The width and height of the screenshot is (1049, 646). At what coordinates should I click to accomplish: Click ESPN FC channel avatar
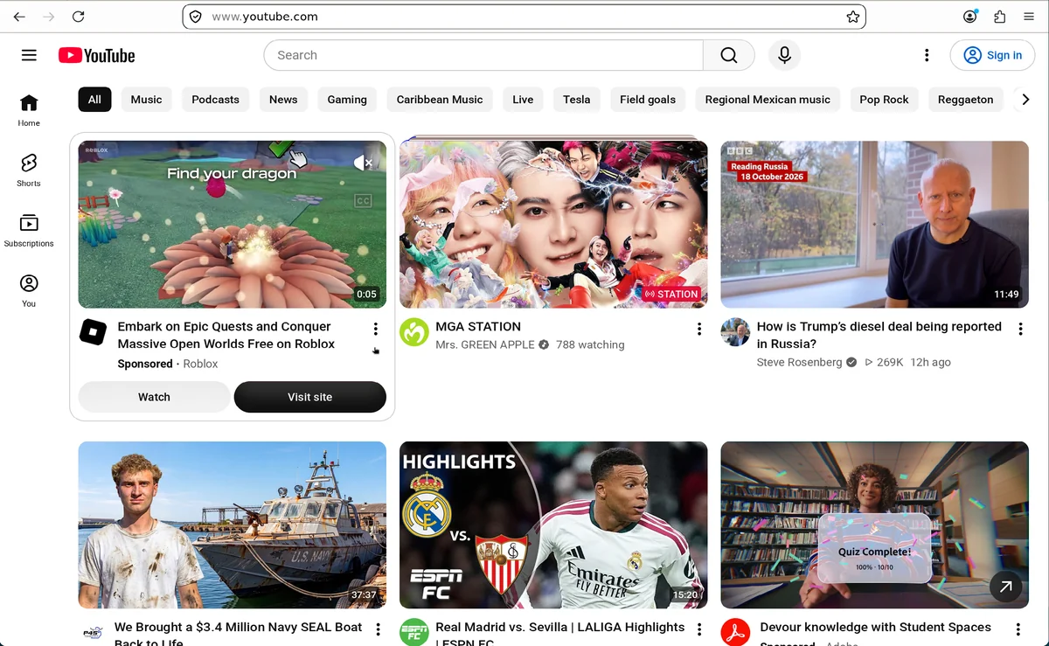(414, 632)
